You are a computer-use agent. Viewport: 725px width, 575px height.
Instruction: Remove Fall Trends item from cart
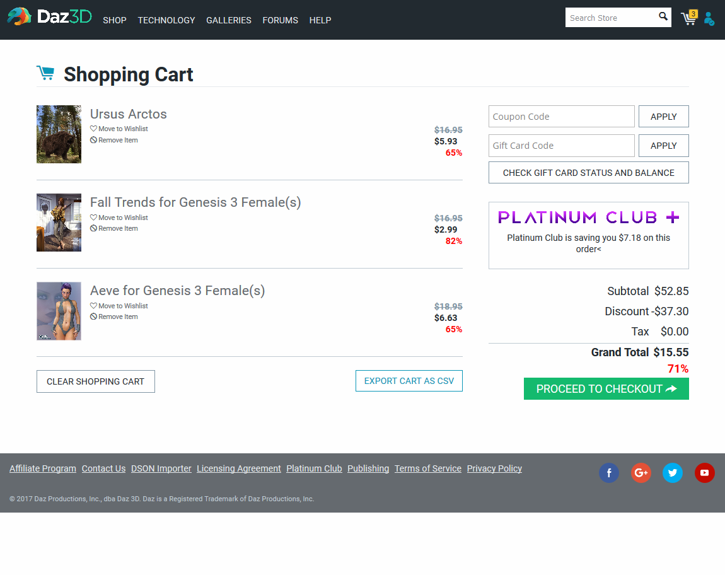tap(113, 228)
